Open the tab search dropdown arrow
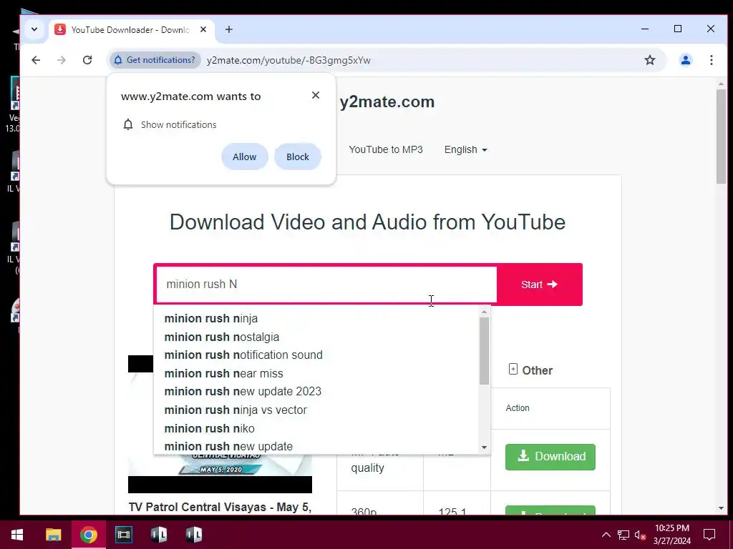This screenshot has height=549, width=733. tap(34, 29)
